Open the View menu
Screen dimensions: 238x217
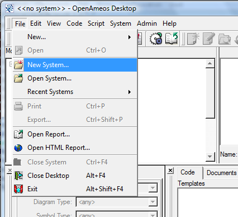point(54,23)
